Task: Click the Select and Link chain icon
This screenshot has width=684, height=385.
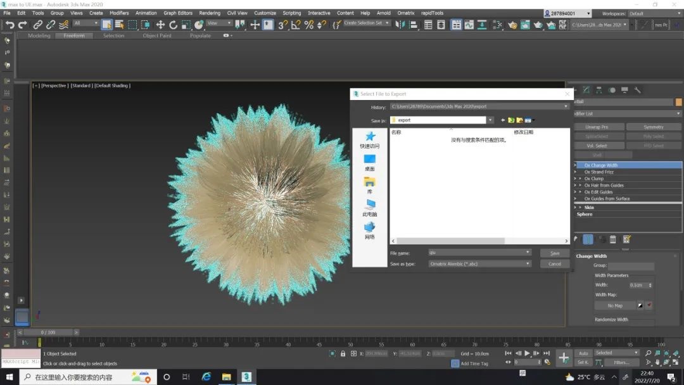Action: (x=38, y=25)
